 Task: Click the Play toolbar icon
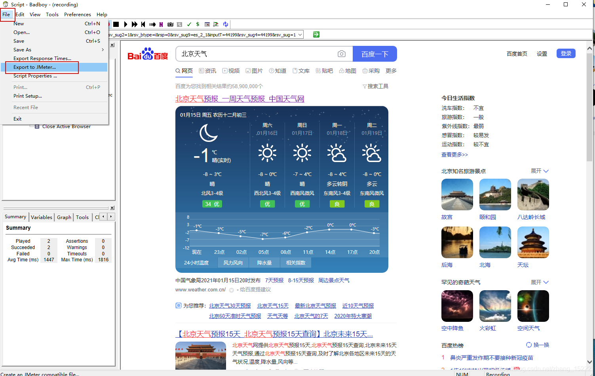tap(125, 25)
